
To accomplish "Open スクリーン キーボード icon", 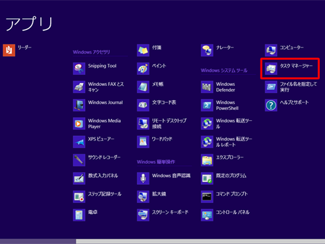I will [x=143, y=215].
